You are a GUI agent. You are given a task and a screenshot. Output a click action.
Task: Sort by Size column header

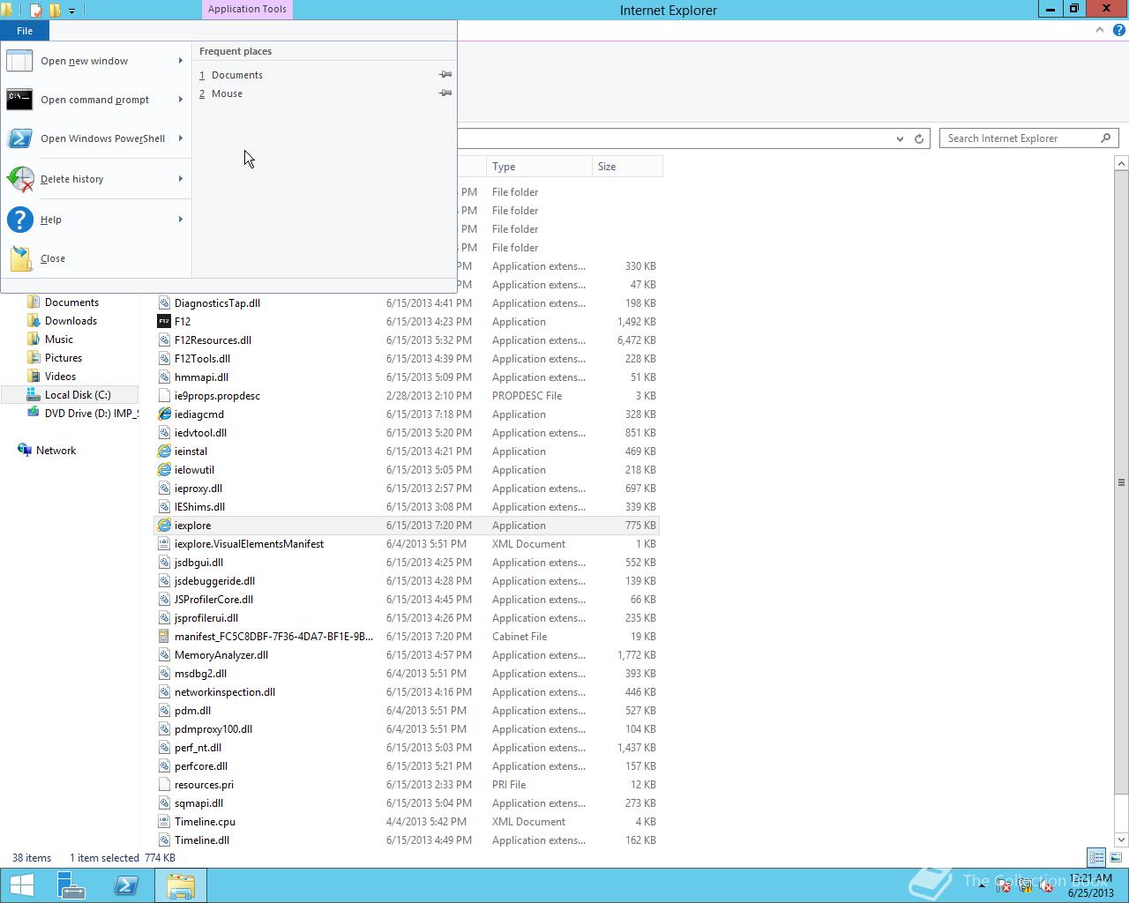pos(627,167)
